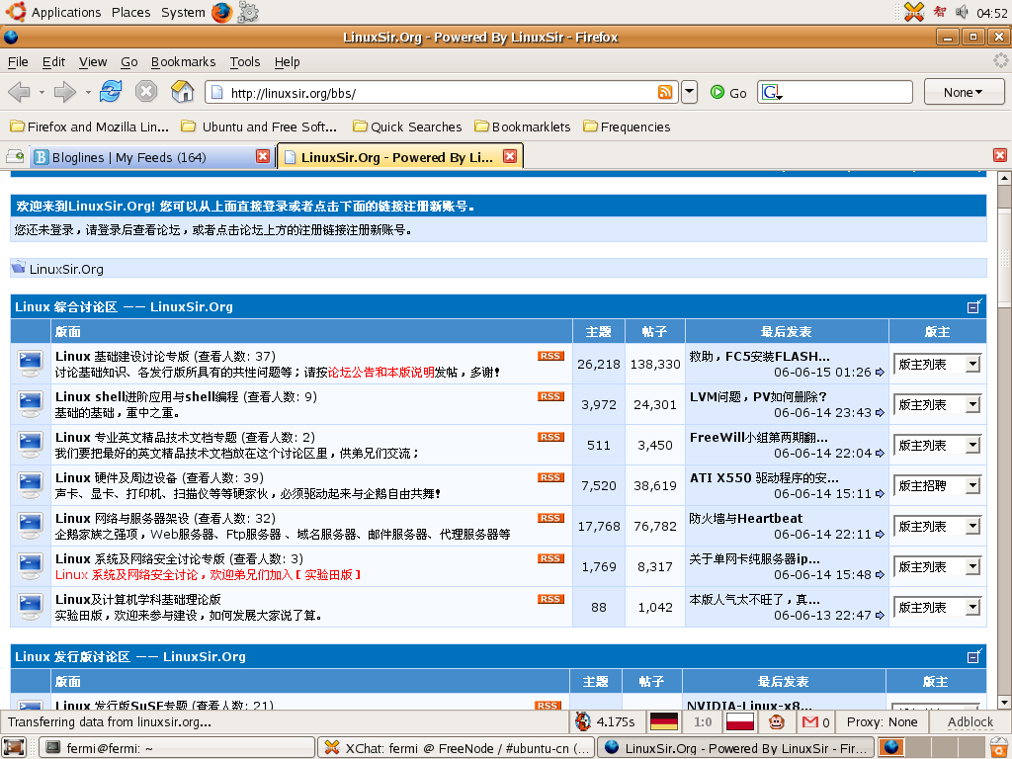The width and height of the screenshot is (1012, 759).
Task: Open 版主列表 dropdown for 网络与服务器架设 row
Action: point(937,526)
